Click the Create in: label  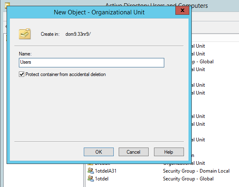pyautogui.click(x=50, y=34)
